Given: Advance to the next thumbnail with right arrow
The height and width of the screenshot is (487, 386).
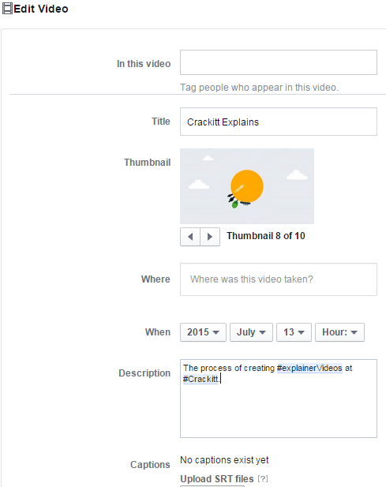Looking at the screenshot, I should click(210, 237).
